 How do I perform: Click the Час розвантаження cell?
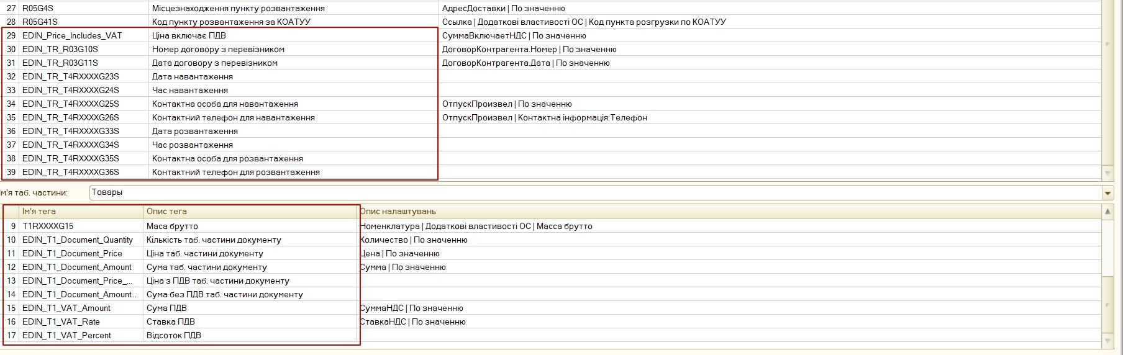[x=294, y=145]
